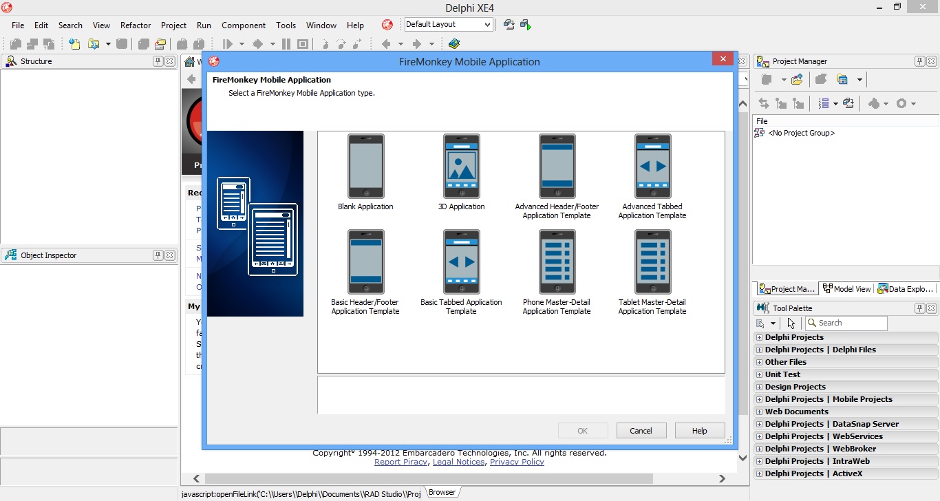Click the Tool Palette search field
This screenshot has width=940, height=501.
pos(846,323)
